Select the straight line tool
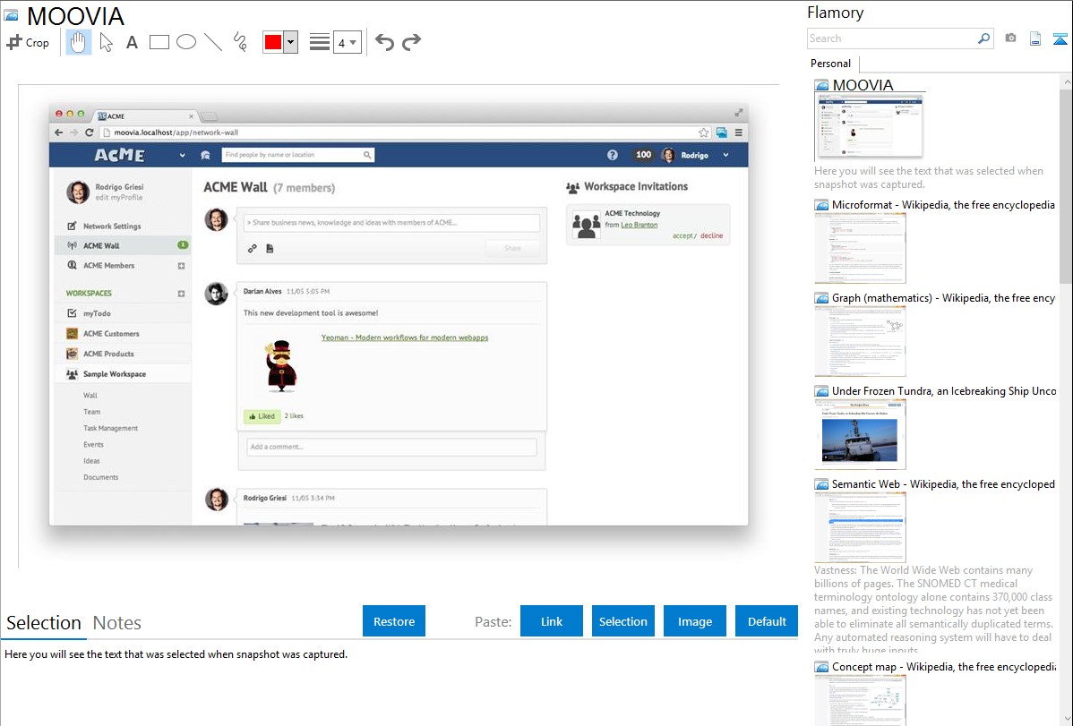Image resolution: width=1073 pixels, height=726 pixels. click(213, 42)
